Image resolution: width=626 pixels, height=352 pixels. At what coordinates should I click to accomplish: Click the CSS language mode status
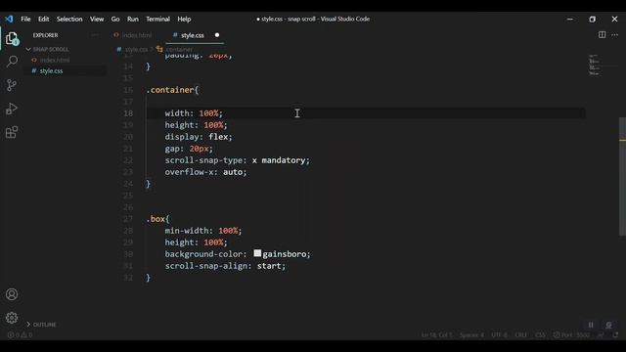(x=540, y=334)
